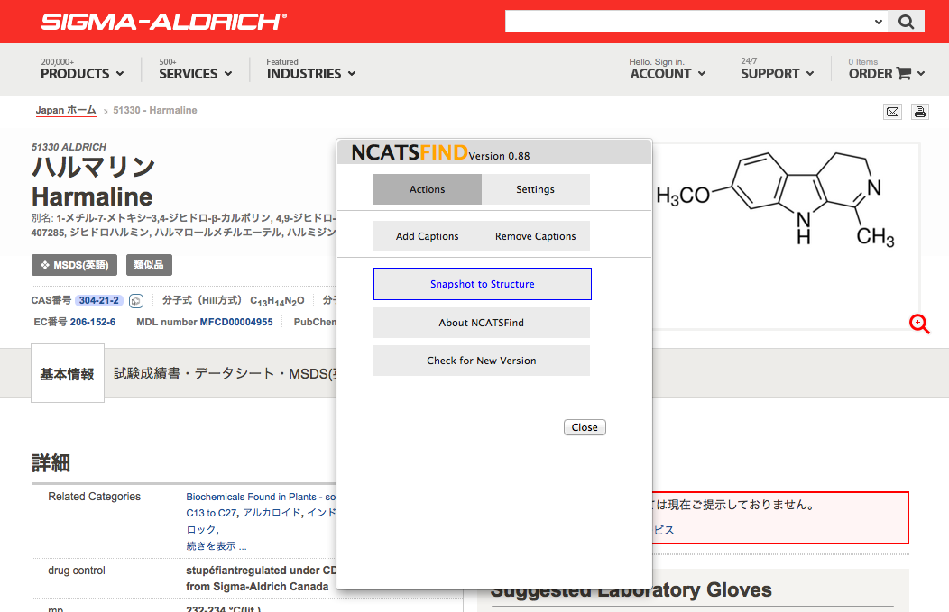Screen dimensions: 949x612
Task: Open MDL number MFCD00004955 link
Action: point(236,322)
